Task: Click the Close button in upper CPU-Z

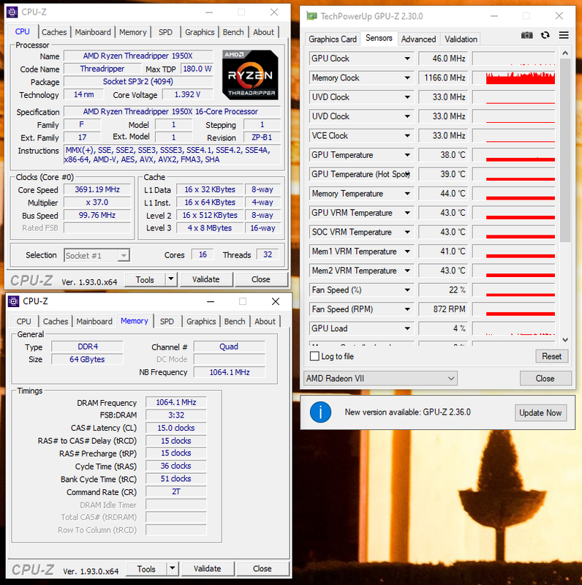Action: [x=261, y=279]
